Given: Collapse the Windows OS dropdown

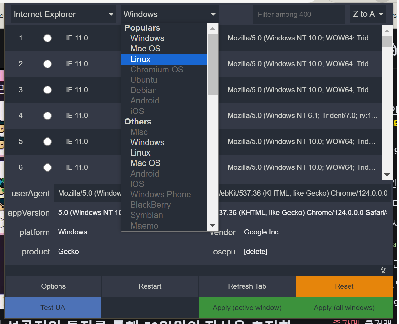Looking at the screenshot, I should click(x=169, y=14).
